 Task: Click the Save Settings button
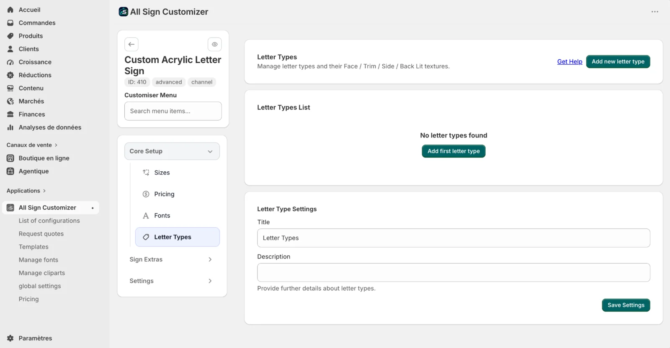[x=626, y=305]
